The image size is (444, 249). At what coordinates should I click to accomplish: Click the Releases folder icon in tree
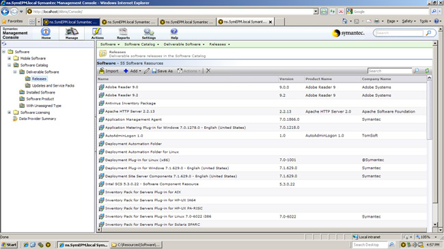(x=28, y=78)
